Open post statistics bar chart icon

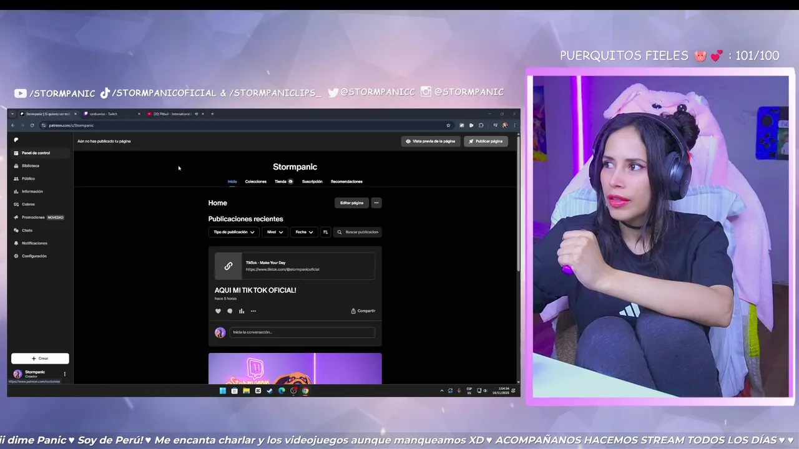(x=242, y=311)
